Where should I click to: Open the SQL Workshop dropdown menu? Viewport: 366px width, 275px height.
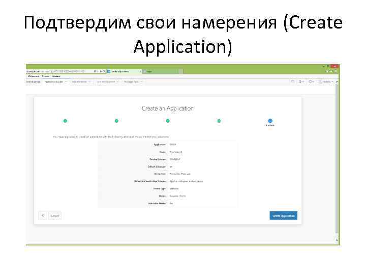point(81,82)
